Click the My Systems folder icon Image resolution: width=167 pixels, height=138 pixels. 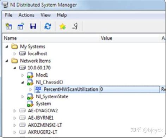coord(14,46)
